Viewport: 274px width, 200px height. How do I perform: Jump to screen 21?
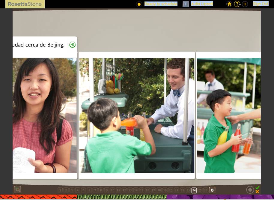177,190
